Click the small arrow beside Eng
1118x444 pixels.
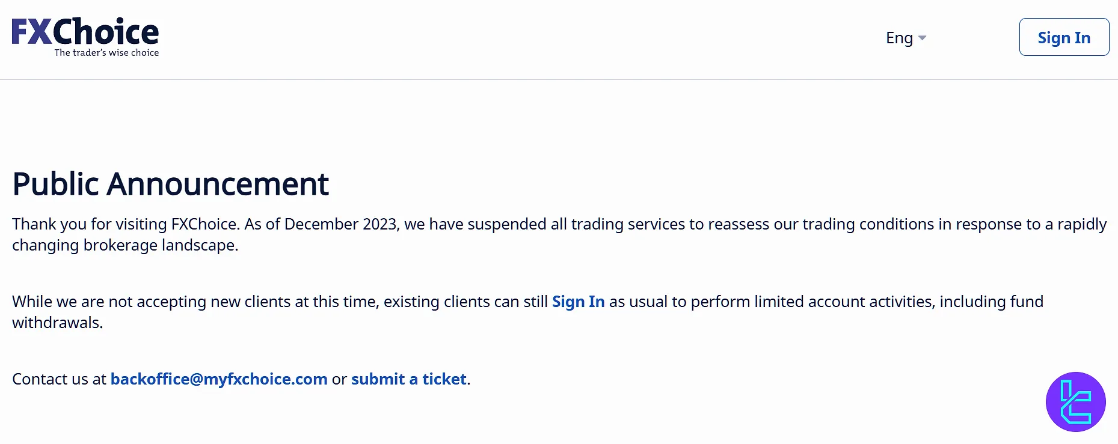point(923,38)
